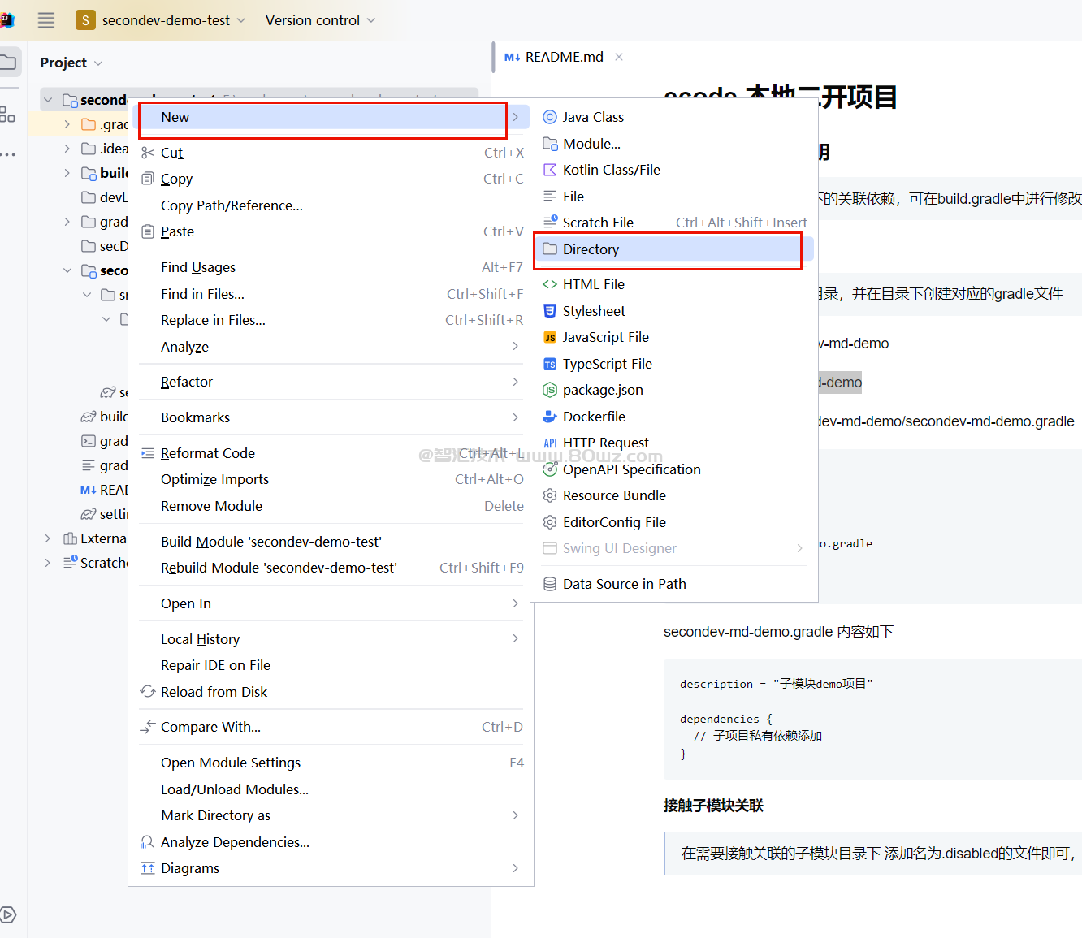Viewport: 1082px width, 938px height.
Task: Open the Version control dropdown
Action: [x=320, y=20]
